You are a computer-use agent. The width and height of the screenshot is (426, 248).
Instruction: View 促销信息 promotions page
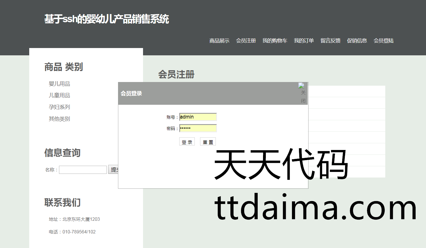357,41
